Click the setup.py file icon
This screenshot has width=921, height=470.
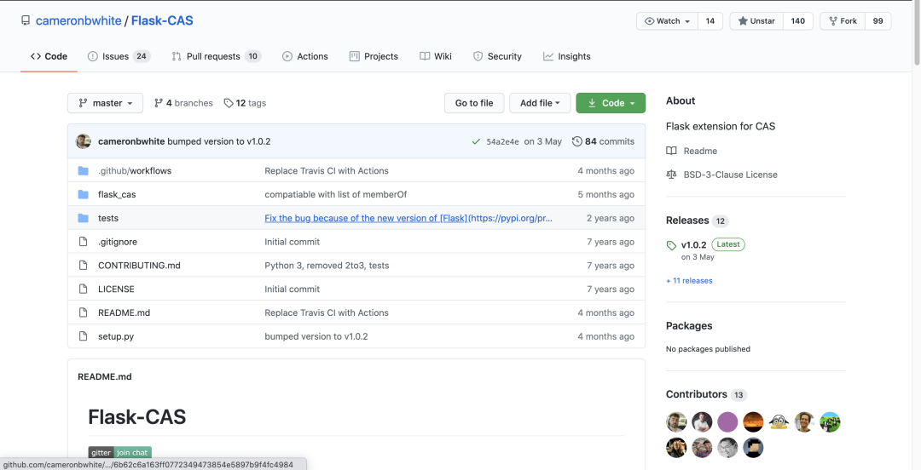[83, 336]
